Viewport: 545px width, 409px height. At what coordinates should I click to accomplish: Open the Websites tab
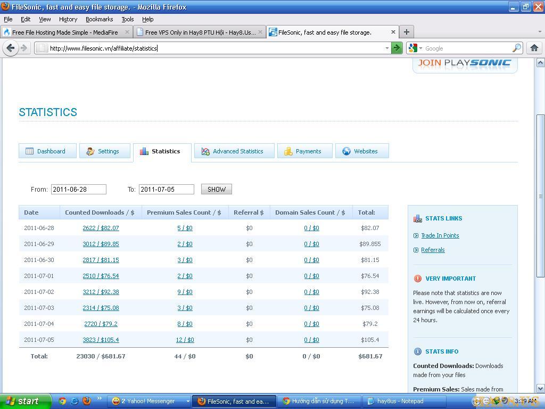click(362, 151)
